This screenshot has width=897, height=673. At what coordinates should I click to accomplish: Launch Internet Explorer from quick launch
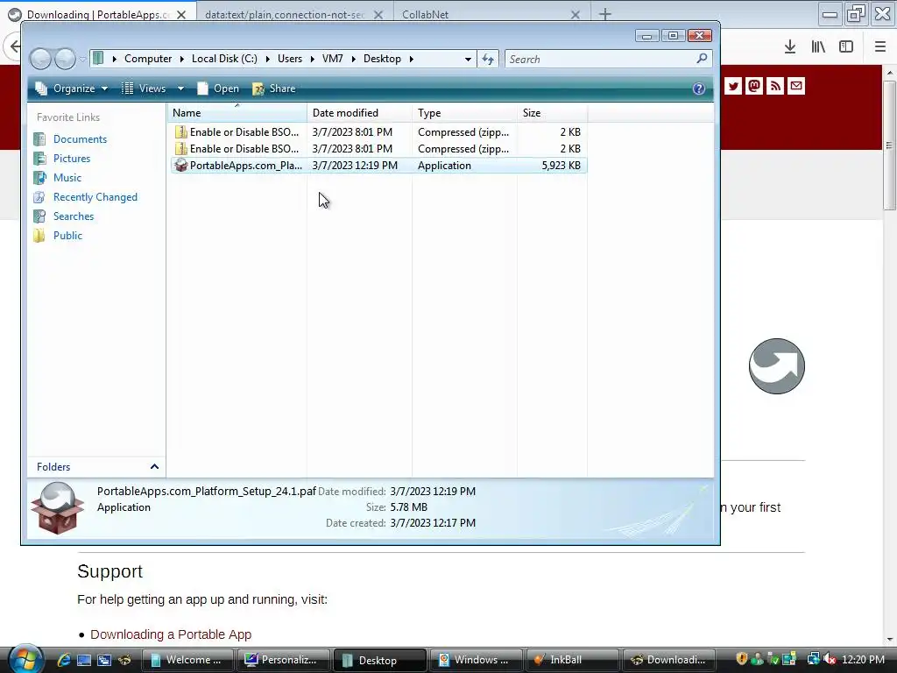(63, 660)
